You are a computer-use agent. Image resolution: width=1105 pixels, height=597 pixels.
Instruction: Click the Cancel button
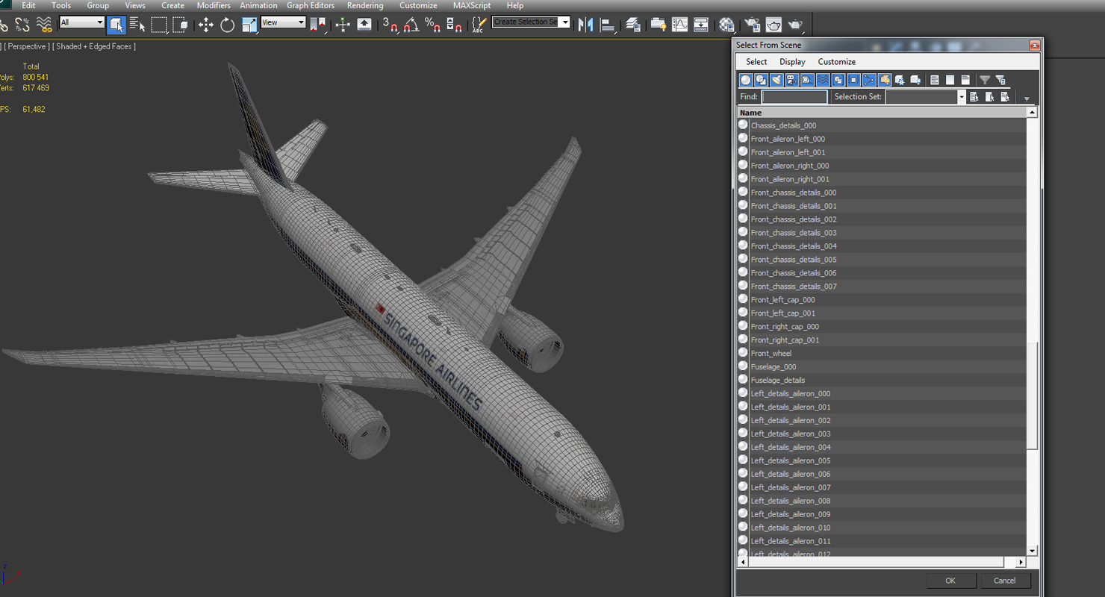click(1005, 581)
